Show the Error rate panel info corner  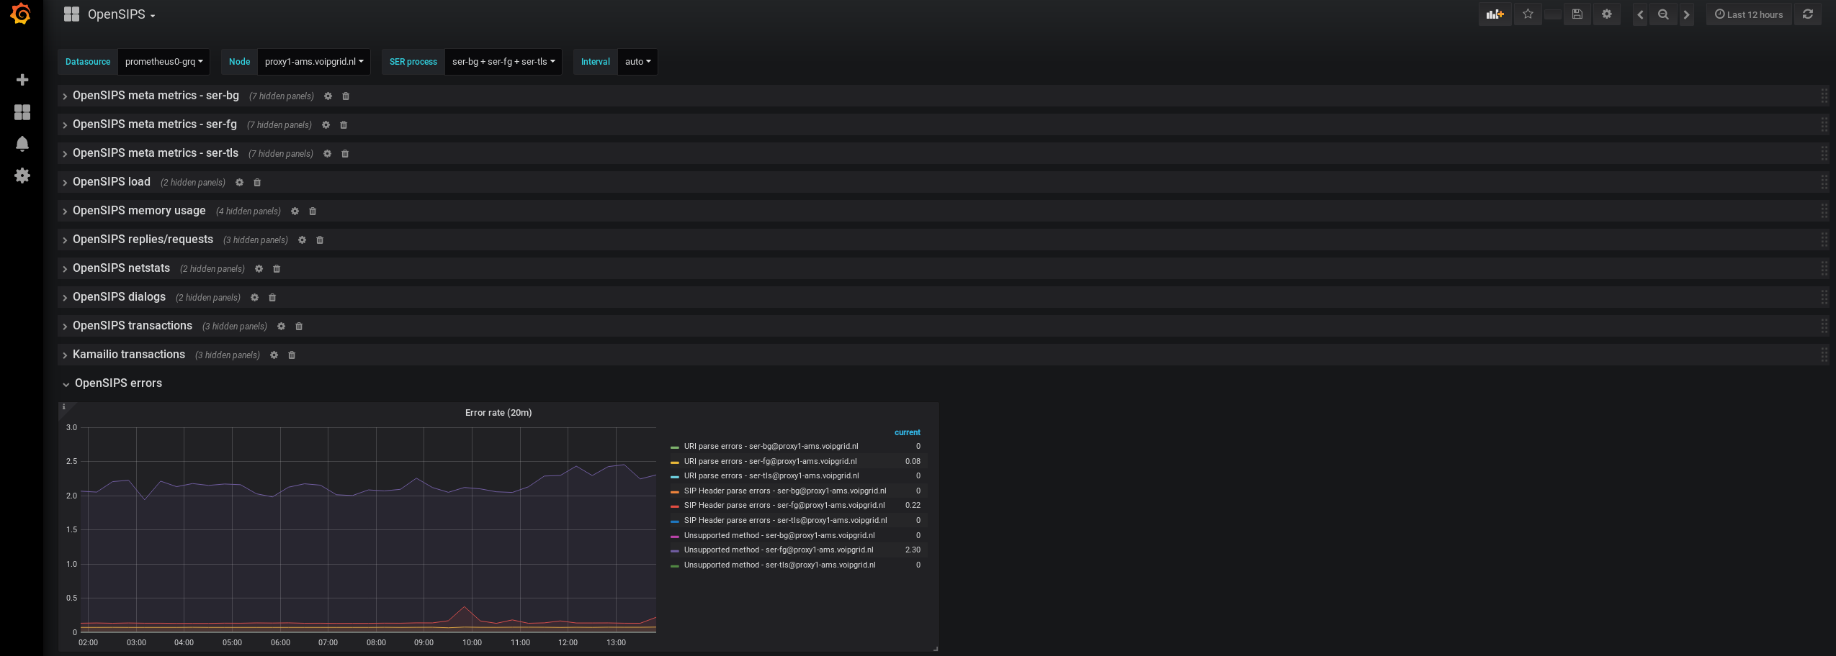tap(64, 407)
